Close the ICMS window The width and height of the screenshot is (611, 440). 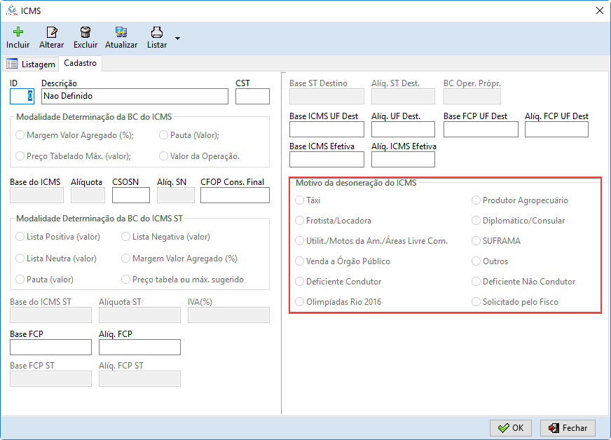pyautogui.click(x=599, y=11)
